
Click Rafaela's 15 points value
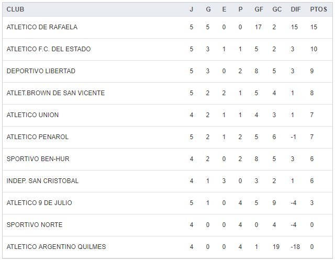(314, 27)
